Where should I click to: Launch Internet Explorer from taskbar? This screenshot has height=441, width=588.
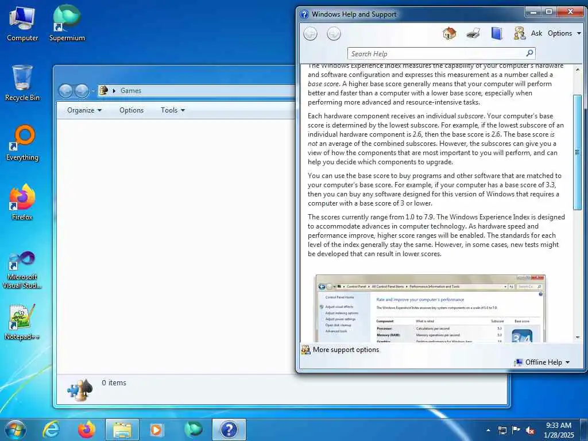point(51,430)
